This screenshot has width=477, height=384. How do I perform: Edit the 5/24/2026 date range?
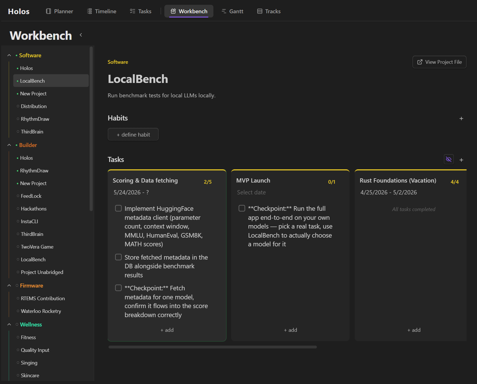coord(131,192)
